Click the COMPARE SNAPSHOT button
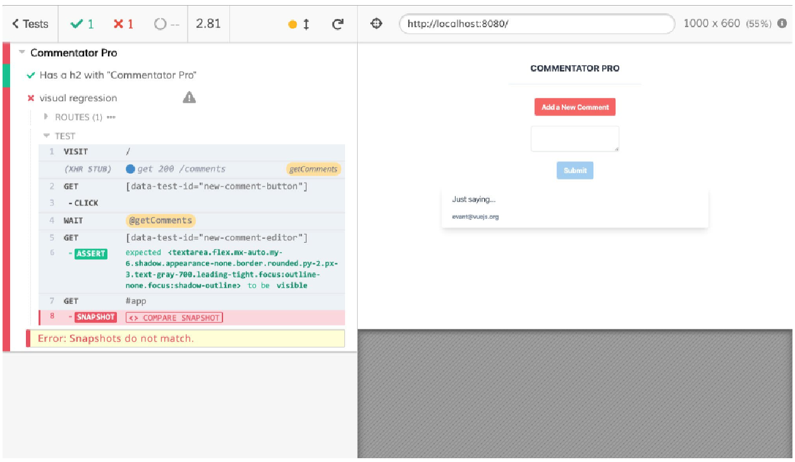This screenshot has width=795, height=462. 174,318
